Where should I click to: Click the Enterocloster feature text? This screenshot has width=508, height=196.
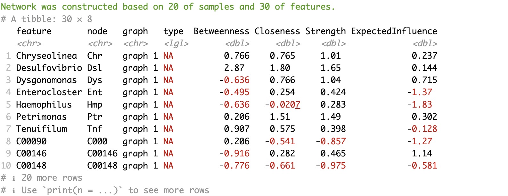click(49, 92)
